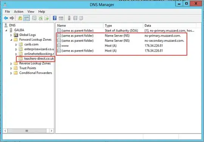Screen dimensions: 204x142
Task: Click the New Server toolbar icon
Action: click(x=69, y=18)
